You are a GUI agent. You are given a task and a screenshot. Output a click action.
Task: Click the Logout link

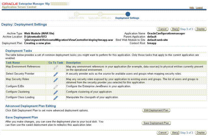tap(199, 8)
